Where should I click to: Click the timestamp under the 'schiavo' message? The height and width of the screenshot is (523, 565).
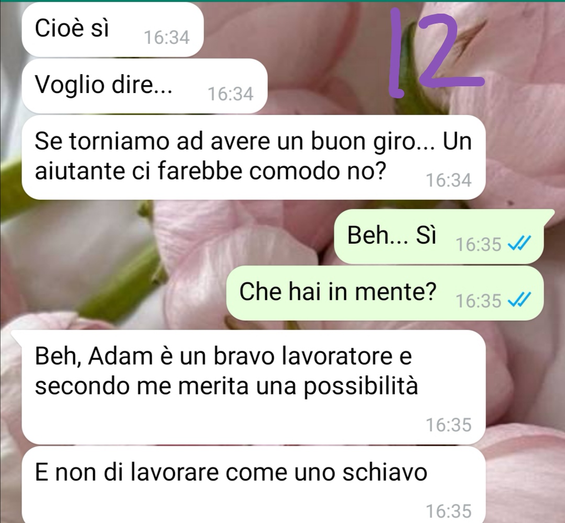pyautogui.click(x=449, y=511)
